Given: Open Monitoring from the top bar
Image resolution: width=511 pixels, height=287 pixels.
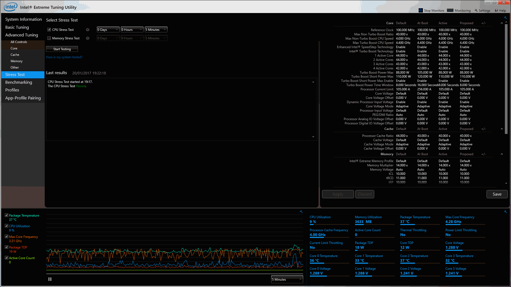Looking at the screenshot, I should (459, 10).
